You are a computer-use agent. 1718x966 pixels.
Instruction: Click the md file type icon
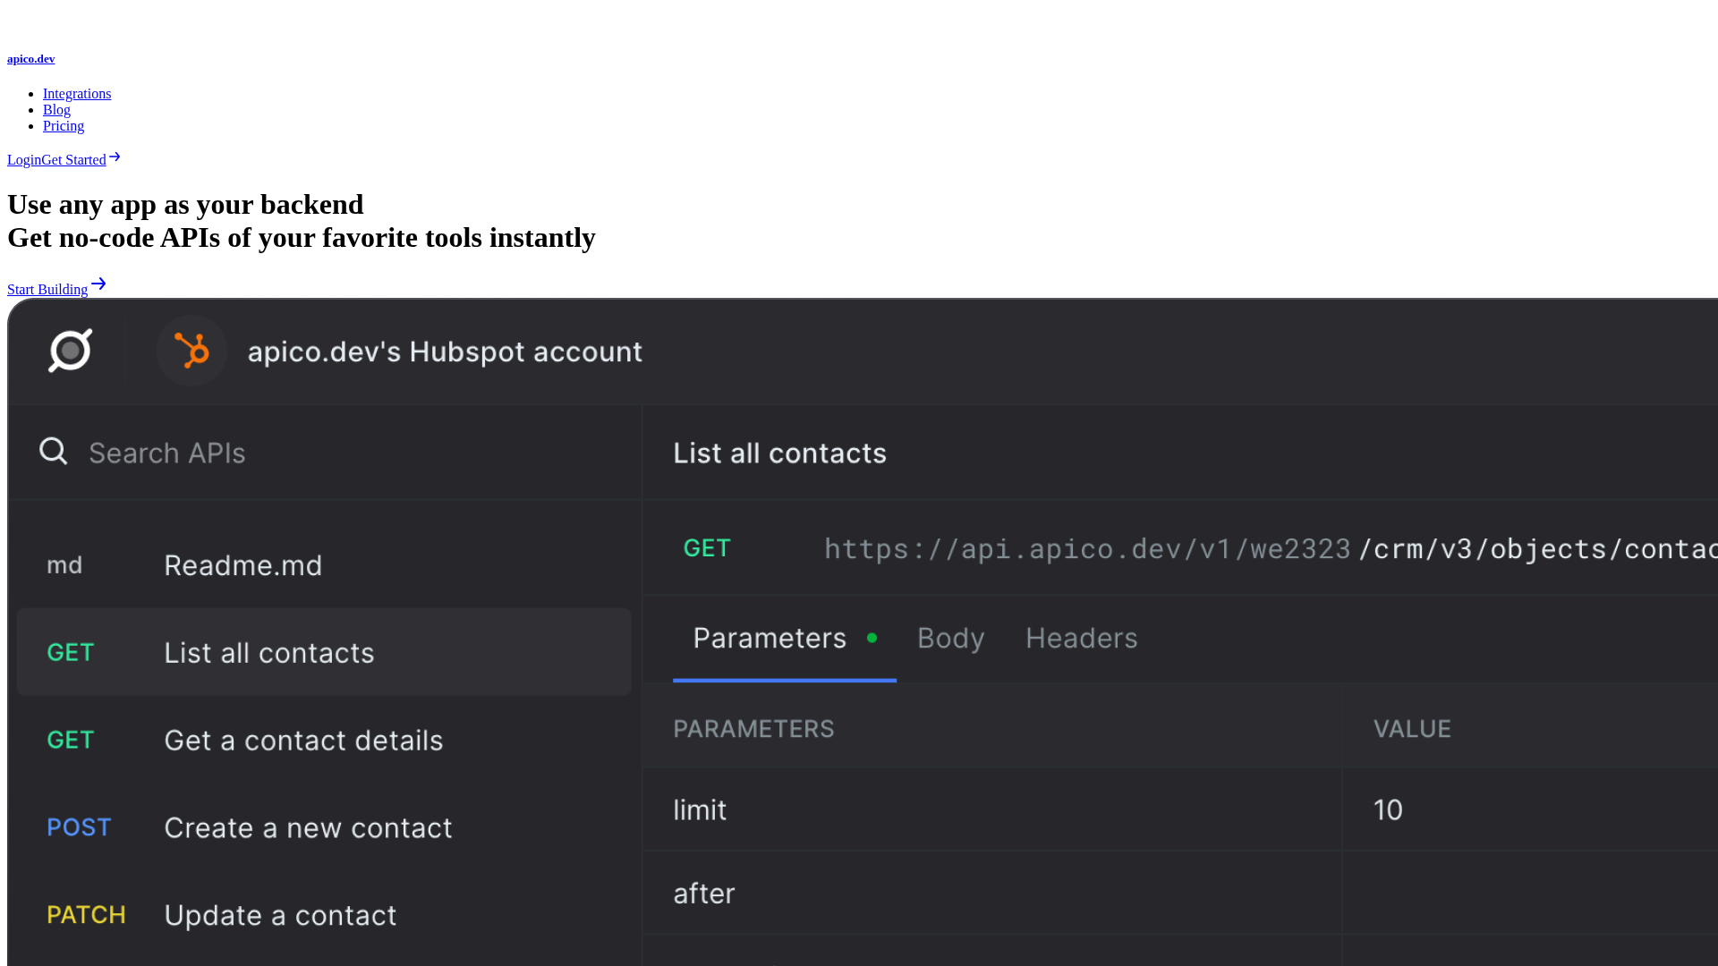[64, 565]
